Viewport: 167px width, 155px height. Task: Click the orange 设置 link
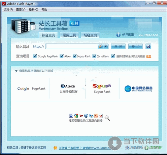tap(148, 56)
